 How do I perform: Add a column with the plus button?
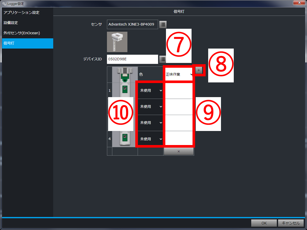(199, 70)
